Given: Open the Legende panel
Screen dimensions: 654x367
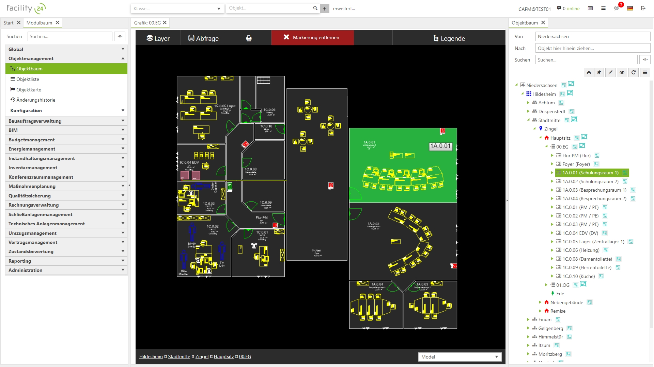Looking at the screenshot, I should [449, 38].
